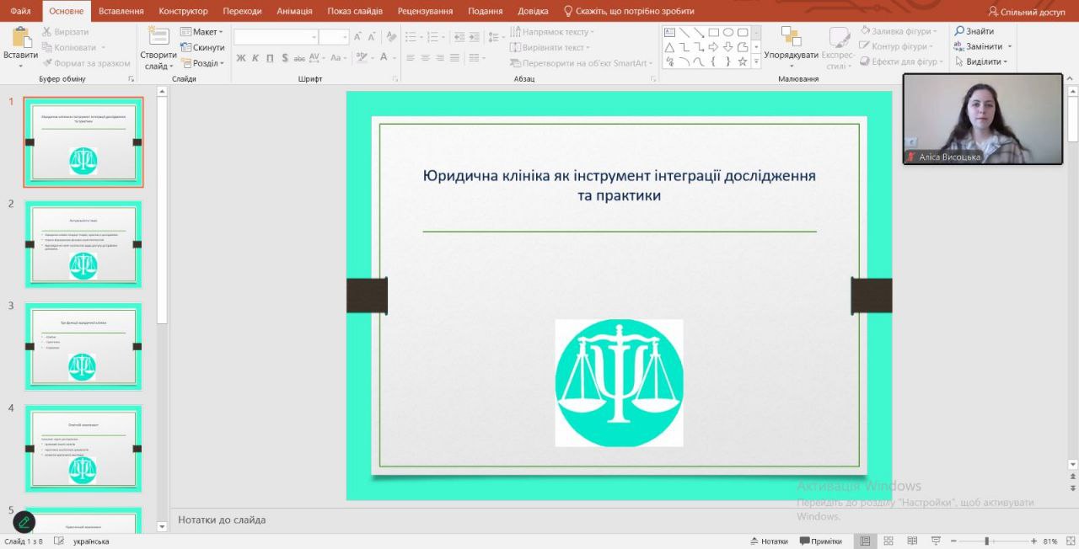Select the star shape in shapes gallery
1079x549 pixels.
[743, 61]
